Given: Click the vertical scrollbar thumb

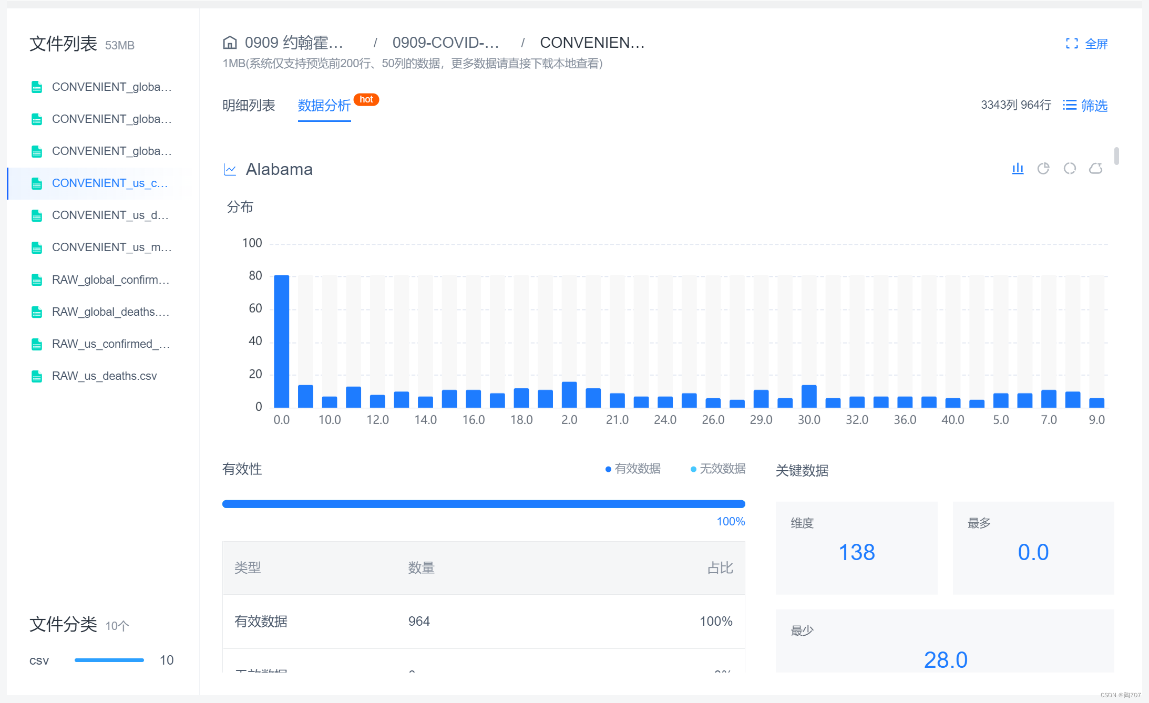Looking at the screenshot, I should tap(1116, 156).
